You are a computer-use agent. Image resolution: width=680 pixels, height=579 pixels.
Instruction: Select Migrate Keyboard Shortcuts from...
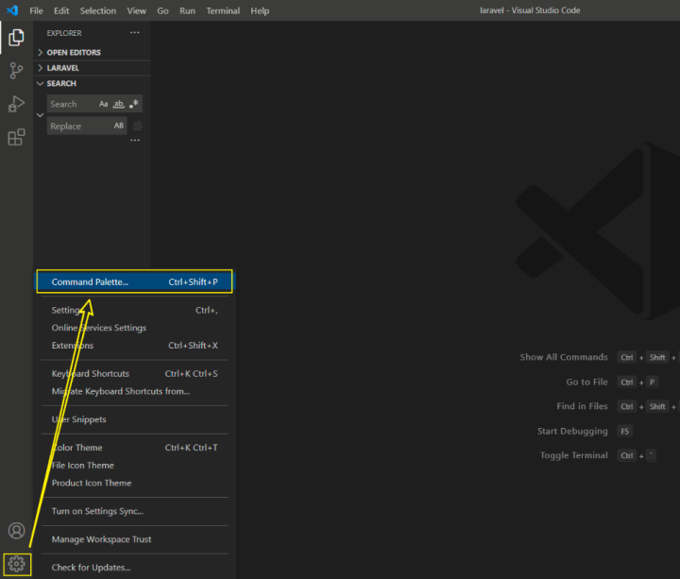click(134, 391)
